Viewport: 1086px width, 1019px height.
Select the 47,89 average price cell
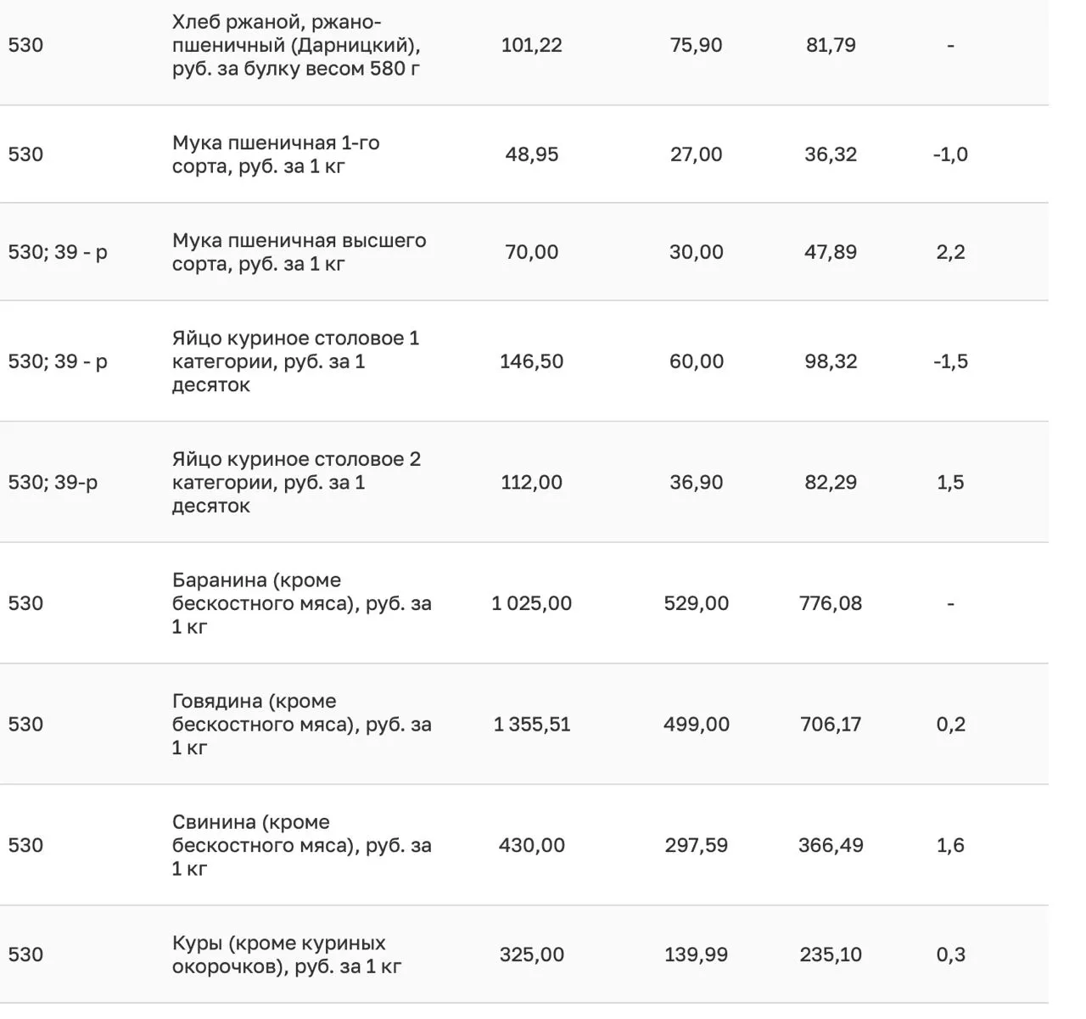tap(831, 252)
